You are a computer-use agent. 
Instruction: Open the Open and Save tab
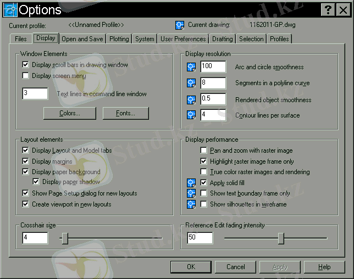click(x=82, y=39)
